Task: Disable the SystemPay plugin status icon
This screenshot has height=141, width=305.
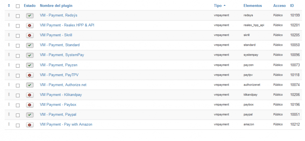Action: [30, 55]
